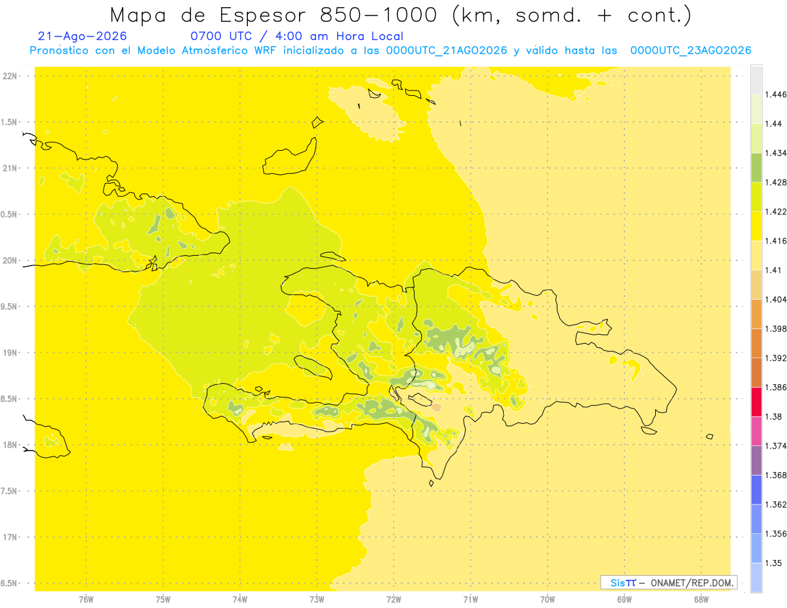Click the color bar value "1.362"
Screen dimensions: 787x608
776,504
